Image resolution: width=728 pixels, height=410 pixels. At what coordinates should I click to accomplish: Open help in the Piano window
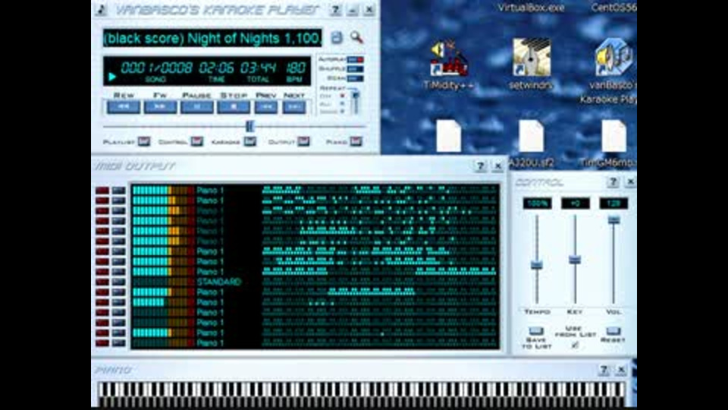[x=603, y=370]
